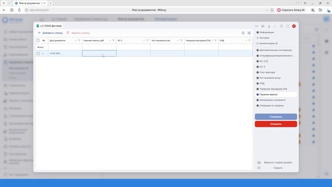Click edit pencil icon in УПД header
This screenshot has width=332, height=187.
[x=246, y=41]
